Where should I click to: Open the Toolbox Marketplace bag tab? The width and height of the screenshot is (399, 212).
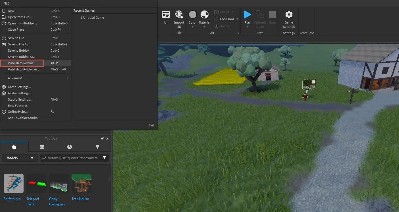click(x=14, y=147)
